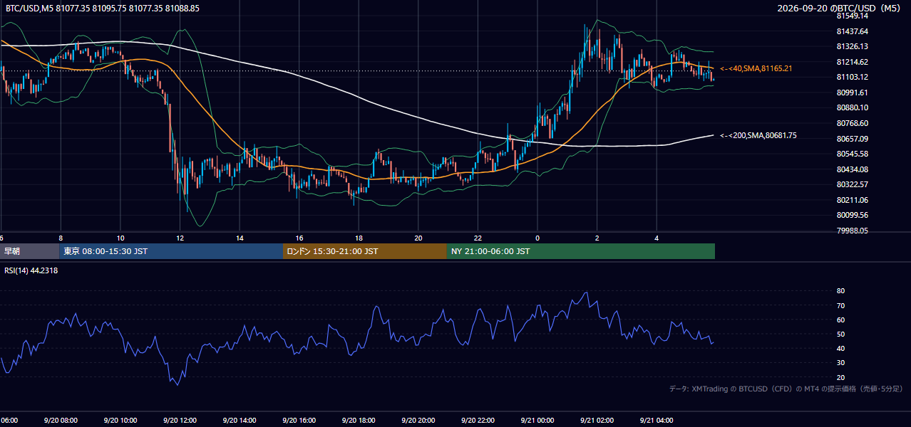Click the RSI axis level 80 label

point(840,291)
